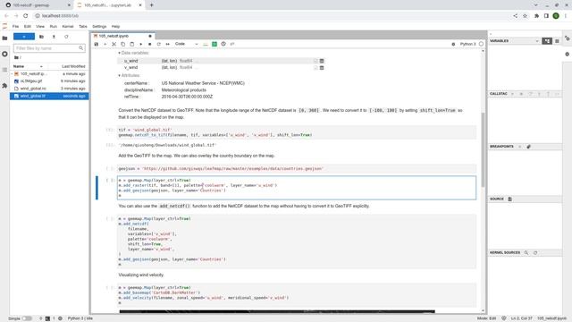Click the blue New Launcher button
This screenshot has height=322, width=572.
point(24,37)
